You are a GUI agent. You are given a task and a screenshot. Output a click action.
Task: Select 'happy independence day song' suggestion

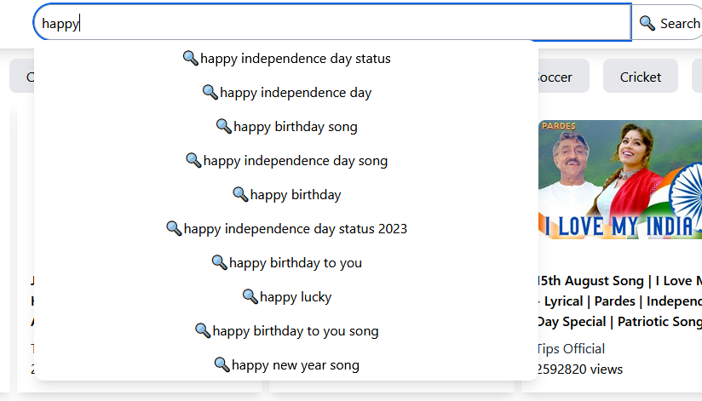coord(286,160)
